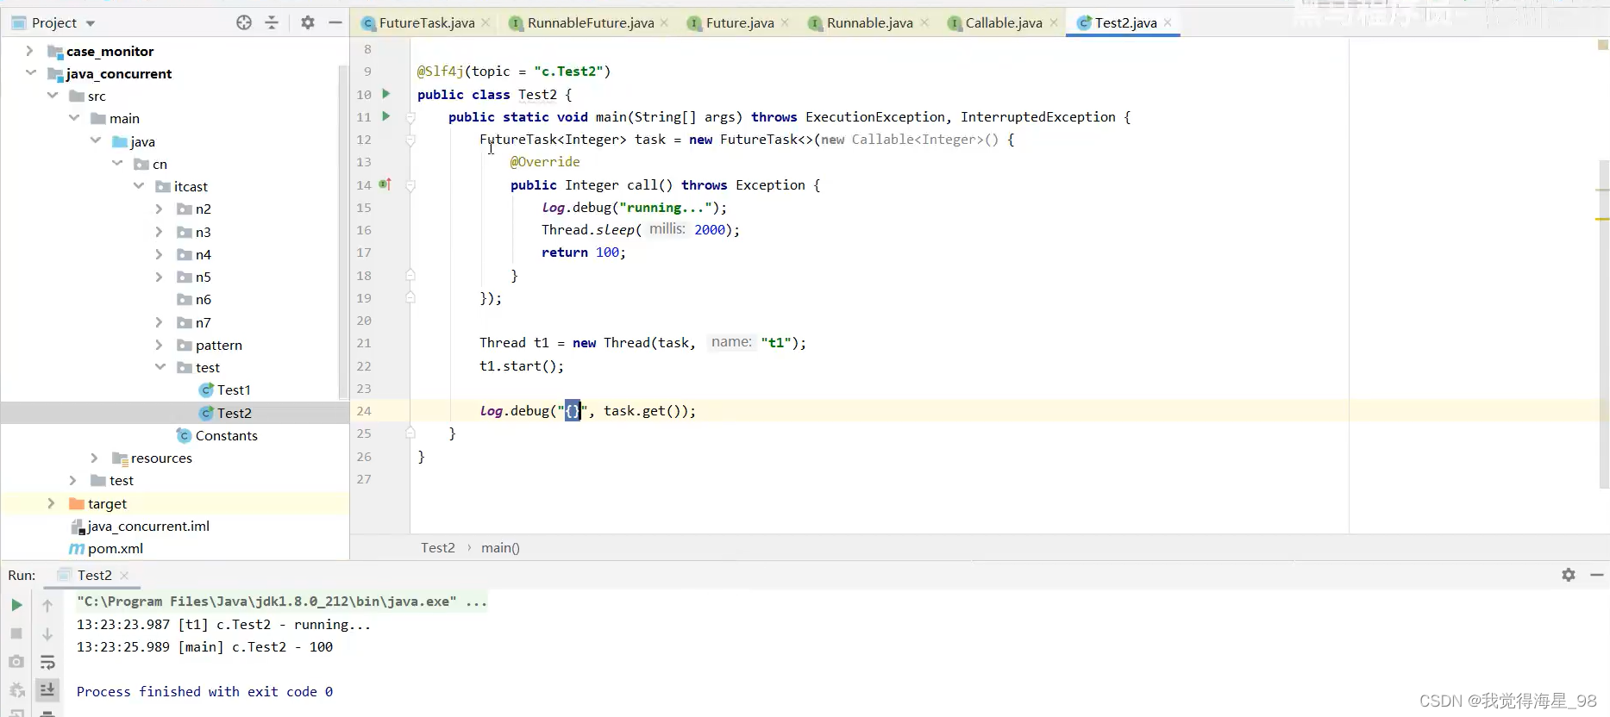
Task: Click the collapse all icon in Project panel
Action: coord(272,22)
